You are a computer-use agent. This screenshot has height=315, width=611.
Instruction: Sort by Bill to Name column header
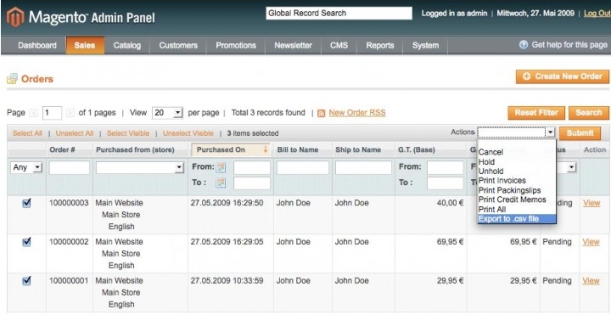[298, 149]
